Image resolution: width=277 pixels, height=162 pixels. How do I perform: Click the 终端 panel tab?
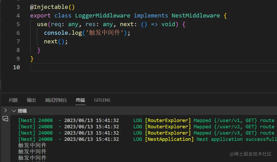coord(80,100)
